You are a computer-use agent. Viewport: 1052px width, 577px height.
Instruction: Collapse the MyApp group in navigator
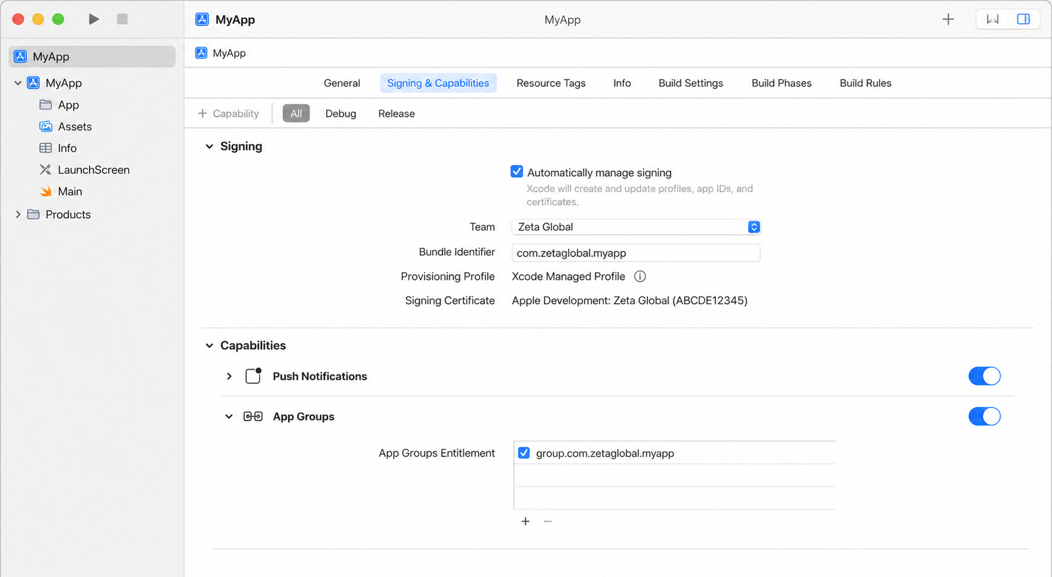click(18, 83)
